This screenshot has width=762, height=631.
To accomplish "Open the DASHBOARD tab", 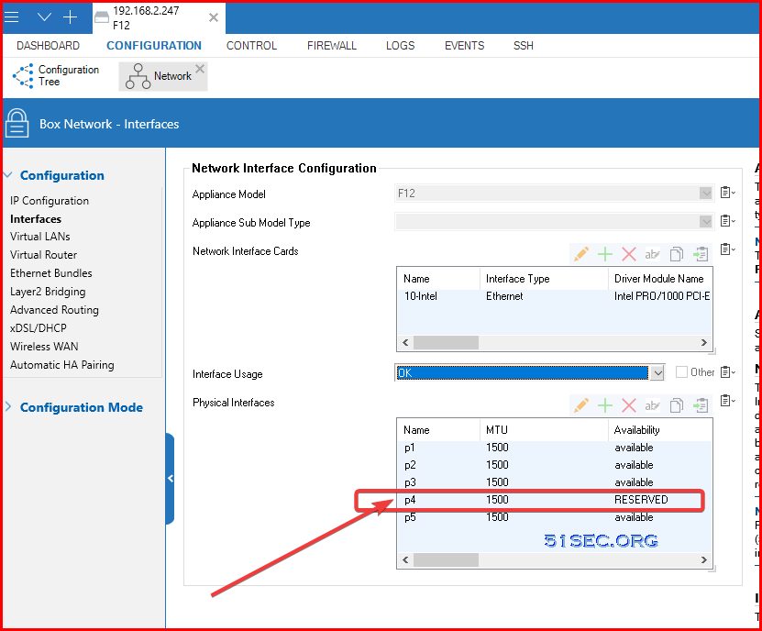I will [48, 46].
